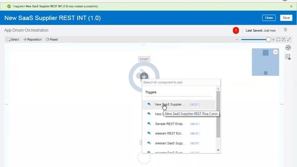Click the minimap overview thumbnail

[265, 62]
